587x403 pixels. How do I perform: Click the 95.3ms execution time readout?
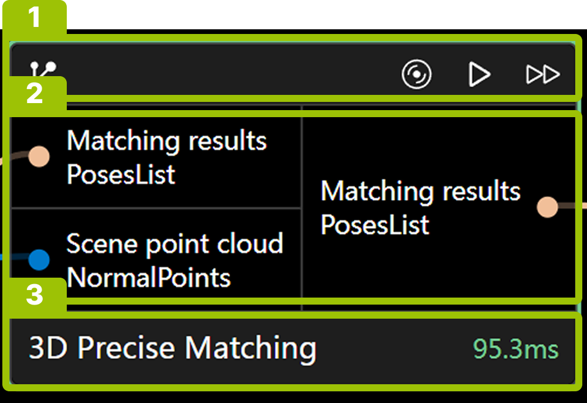516,349
